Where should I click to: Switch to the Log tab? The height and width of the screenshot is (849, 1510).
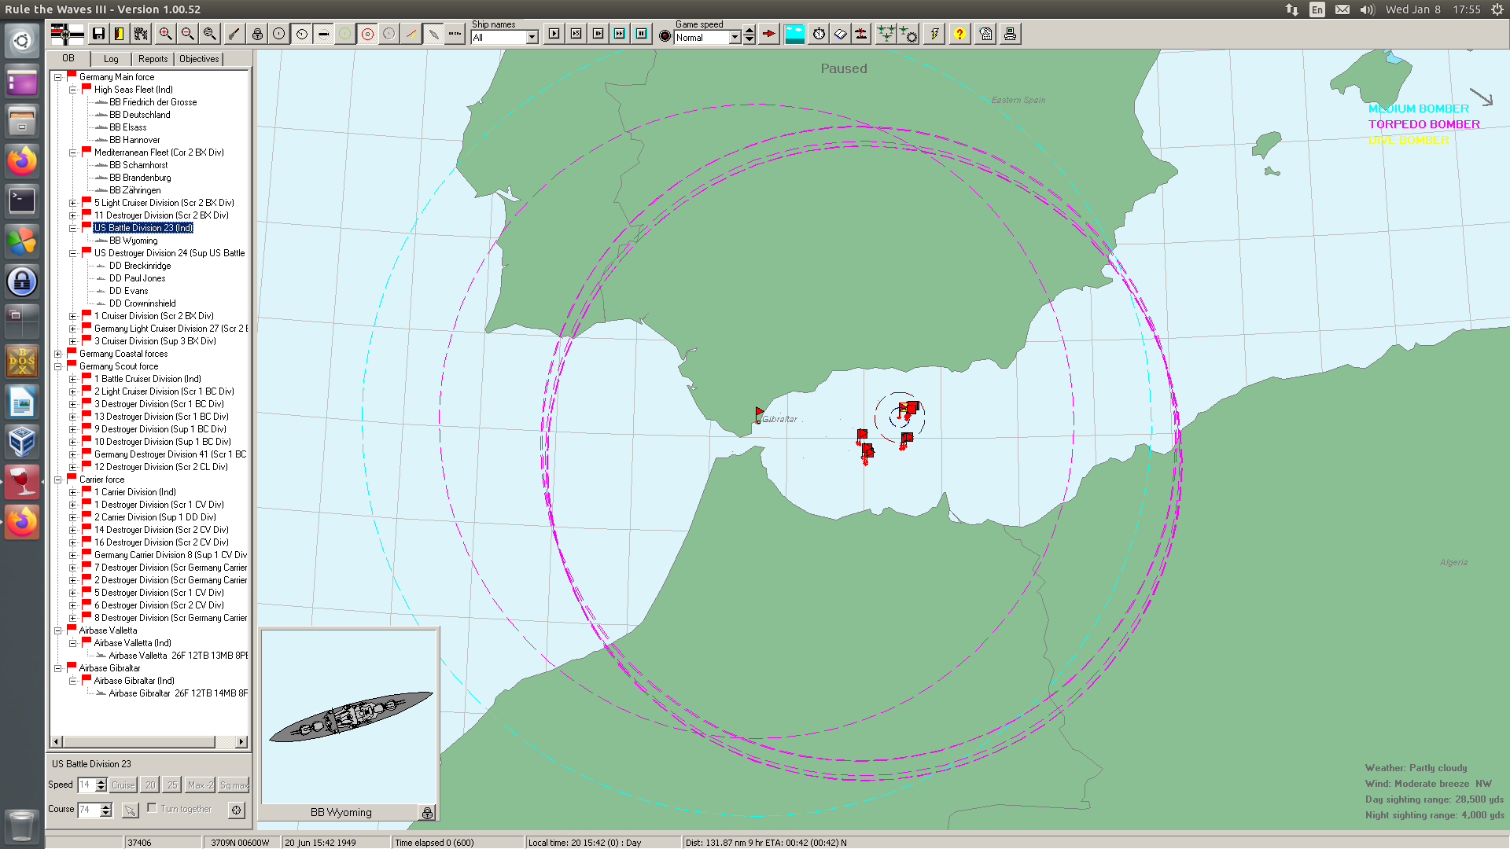pos(111,59)
